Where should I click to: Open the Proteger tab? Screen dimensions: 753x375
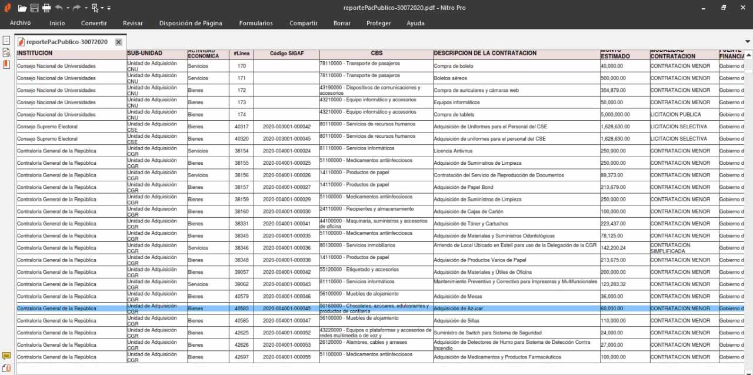[x=379, y=23]
